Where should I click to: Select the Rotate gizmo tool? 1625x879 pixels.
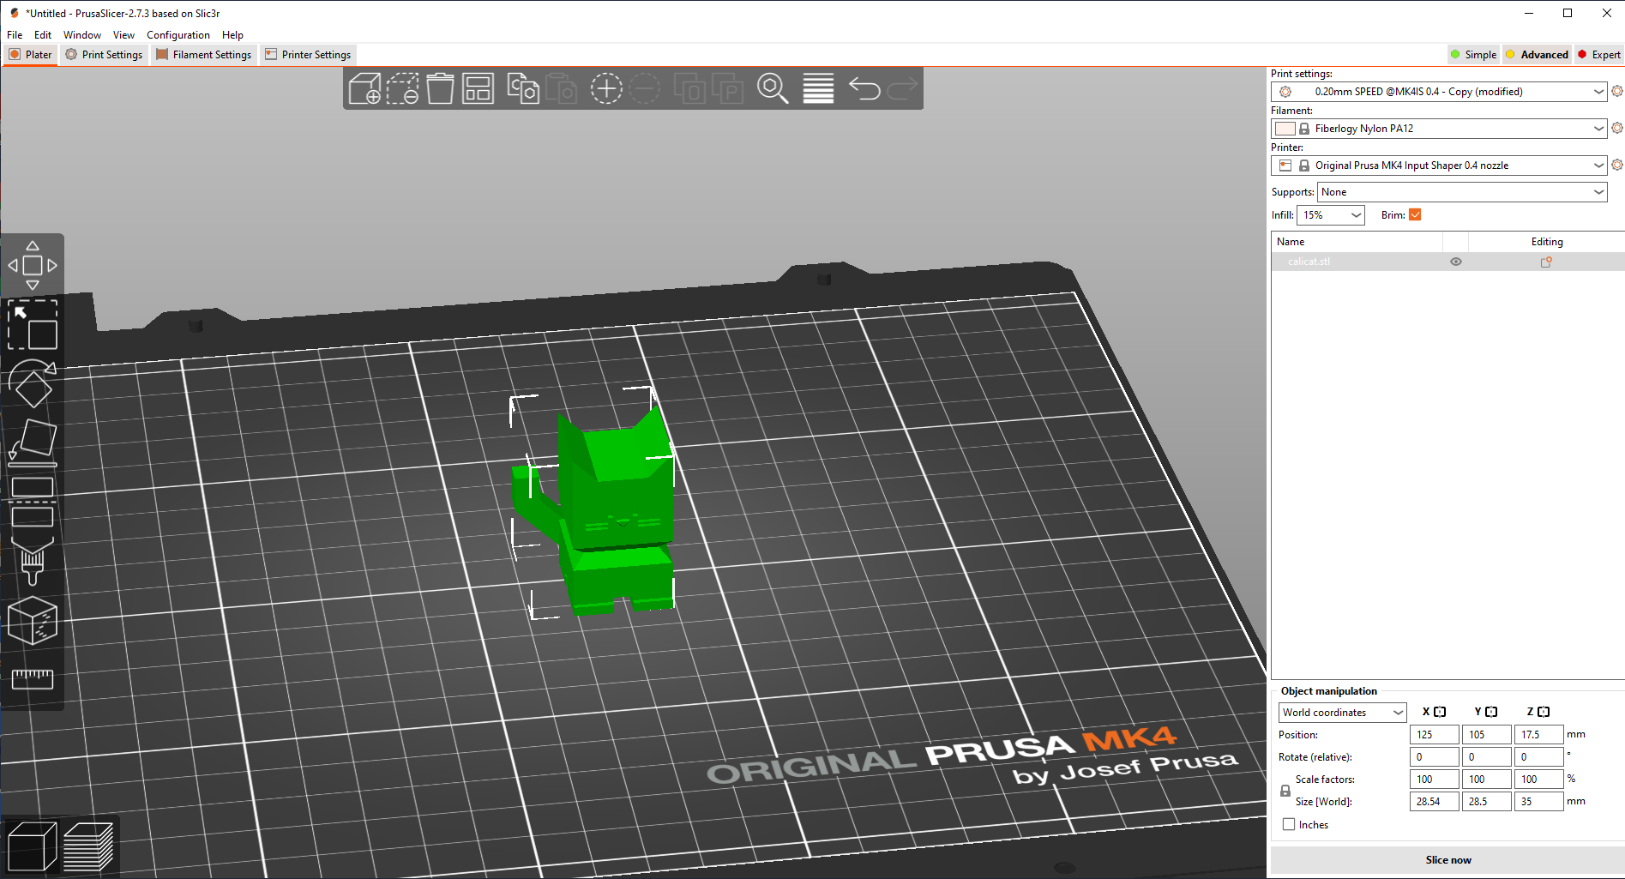(x=33, y=384)
